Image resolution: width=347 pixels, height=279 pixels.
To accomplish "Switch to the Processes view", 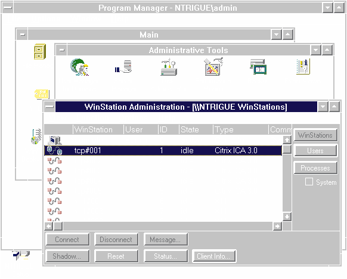I will [315, 168].
